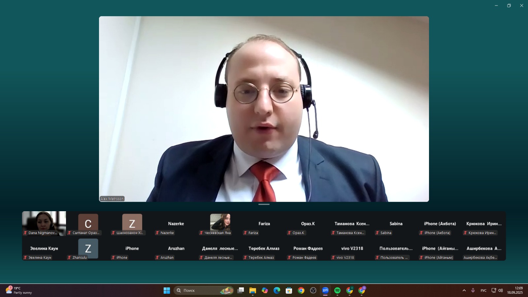This screenshot has height=297, width=528.
Task: Click the Copilot taskbar icon
Action: (x=265, y=290)
